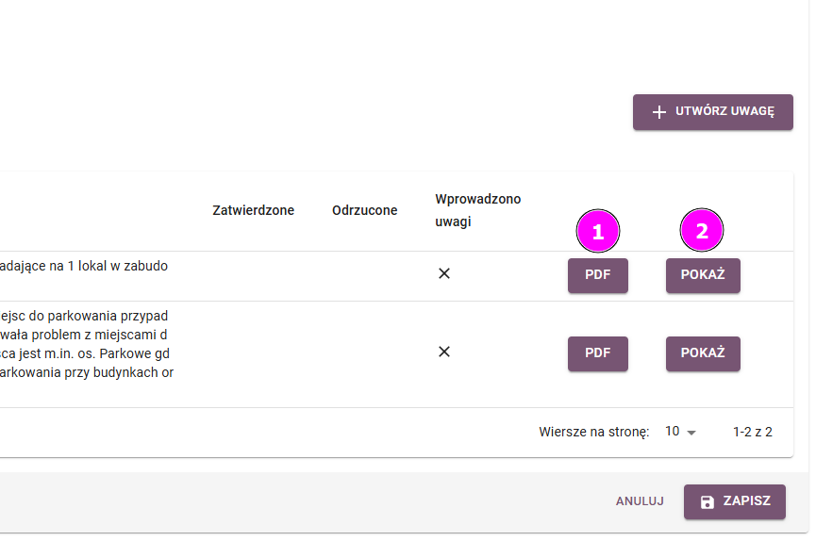The image size is (816, 541).
Task: Select the first row text about 1 lokal
Action: 85,266
